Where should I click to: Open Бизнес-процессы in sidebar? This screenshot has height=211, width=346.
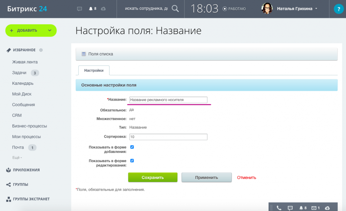pyautogui.click(x=29, y=126)
